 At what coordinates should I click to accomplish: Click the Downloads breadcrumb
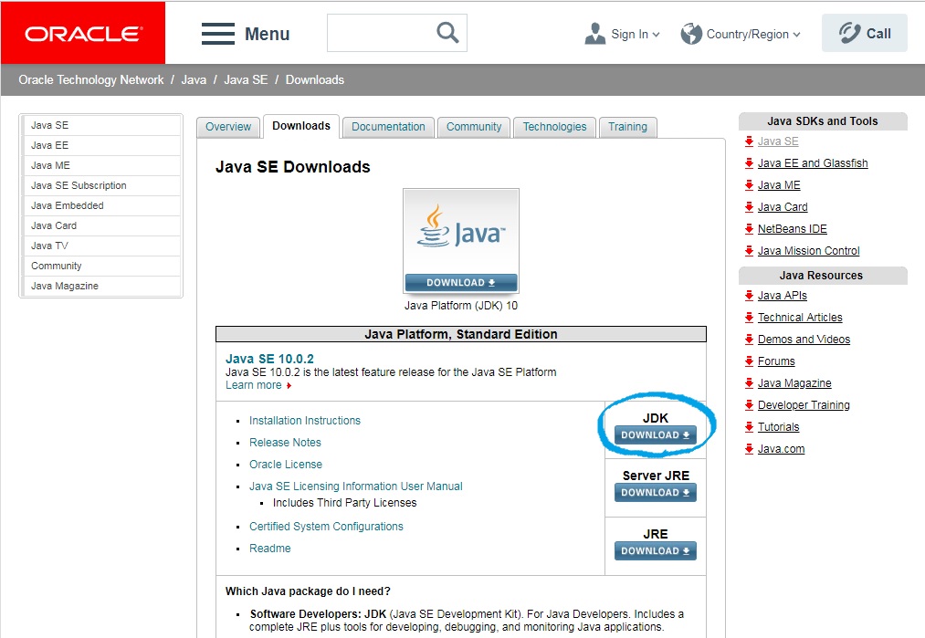[x=314, y=79]
